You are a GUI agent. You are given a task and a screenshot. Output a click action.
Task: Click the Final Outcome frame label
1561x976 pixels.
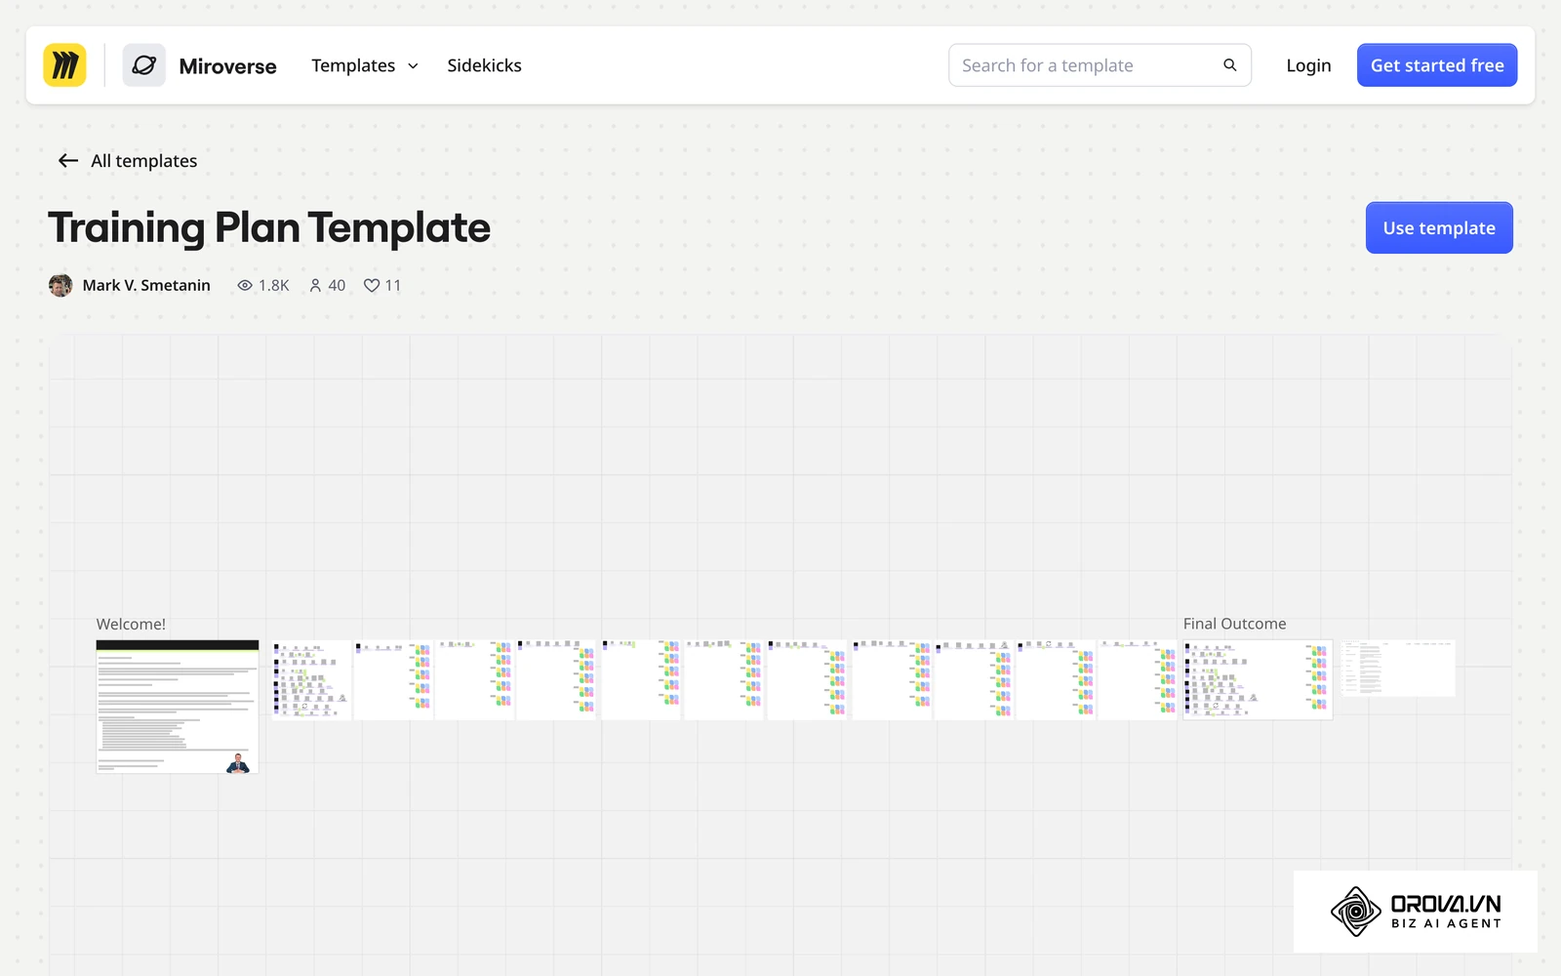click(x=1234, y=624)
